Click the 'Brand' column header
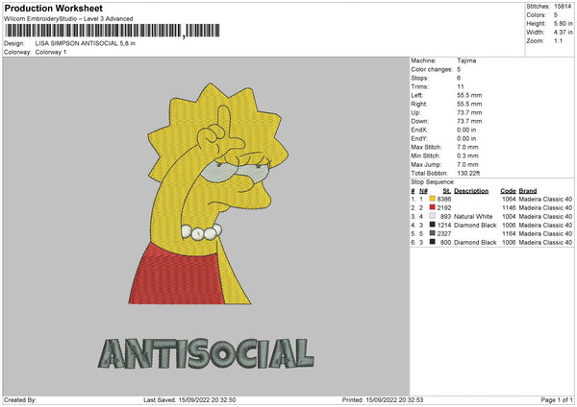Viewport: 577px width, 407px height. coord(528,191)
